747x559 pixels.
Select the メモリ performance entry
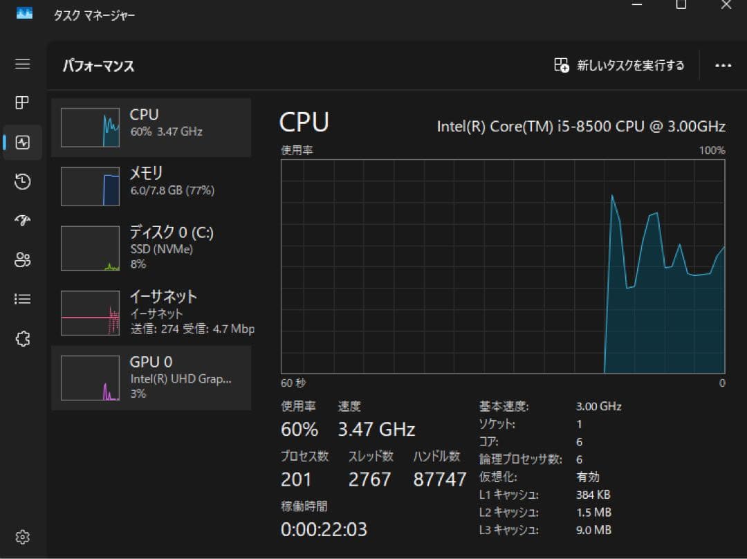tap(151, 186)
